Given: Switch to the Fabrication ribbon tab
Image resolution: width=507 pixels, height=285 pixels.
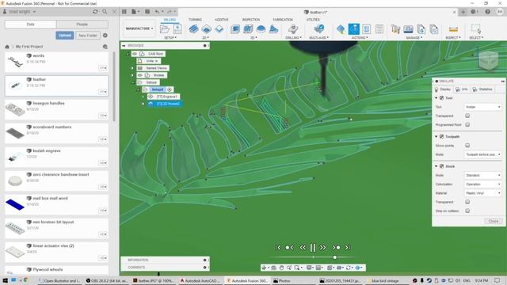Looking at the screenshot, I should (283, 20).
